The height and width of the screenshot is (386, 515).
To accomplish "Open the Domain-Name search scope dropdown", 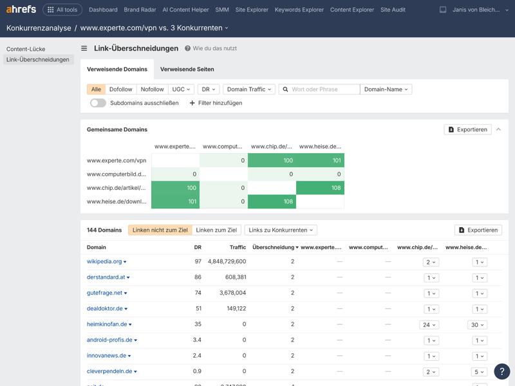I will tap(386, 89).
